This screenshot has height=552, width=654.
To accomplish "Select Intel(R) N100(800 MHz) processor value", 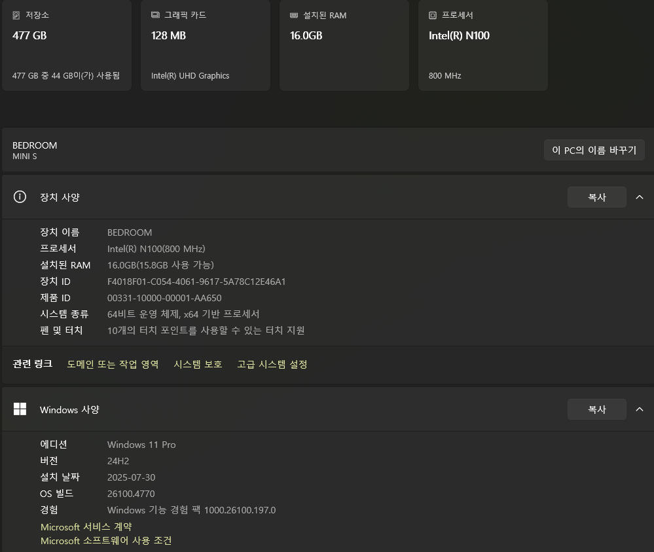I will coord(156,249).
